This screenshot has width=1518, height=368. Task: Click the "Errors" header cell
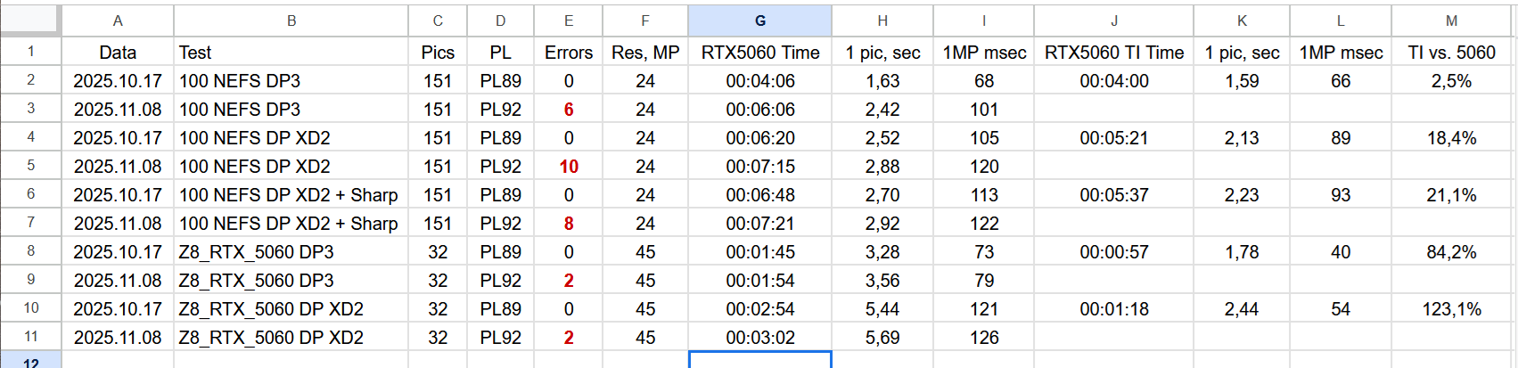coord(568,53)
